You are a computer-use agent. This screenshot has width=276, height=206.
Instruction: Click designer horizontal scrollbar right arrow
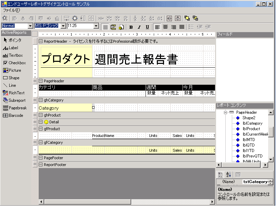(212, 202)
